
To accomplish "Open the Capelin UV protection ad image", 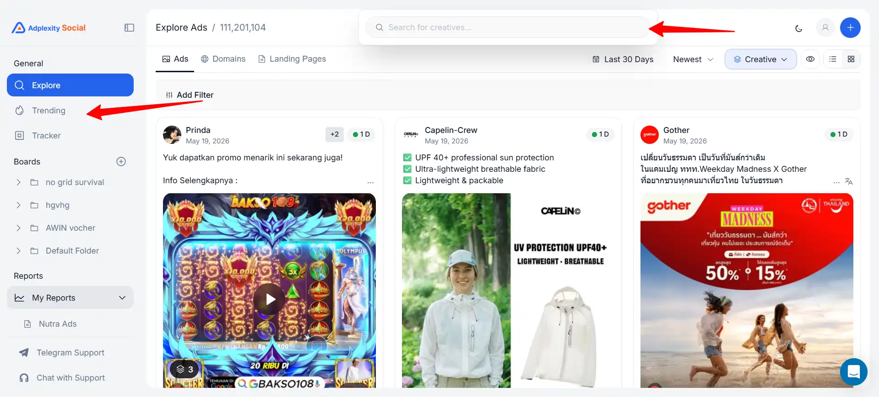I will point(508,291).
